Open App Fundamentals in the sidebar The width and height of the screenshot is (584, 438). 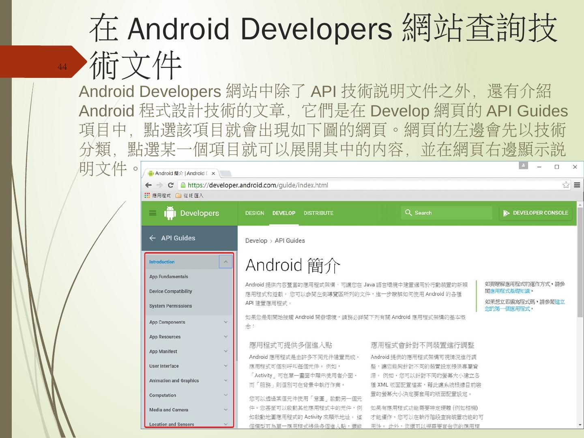(x=169, y=277)
